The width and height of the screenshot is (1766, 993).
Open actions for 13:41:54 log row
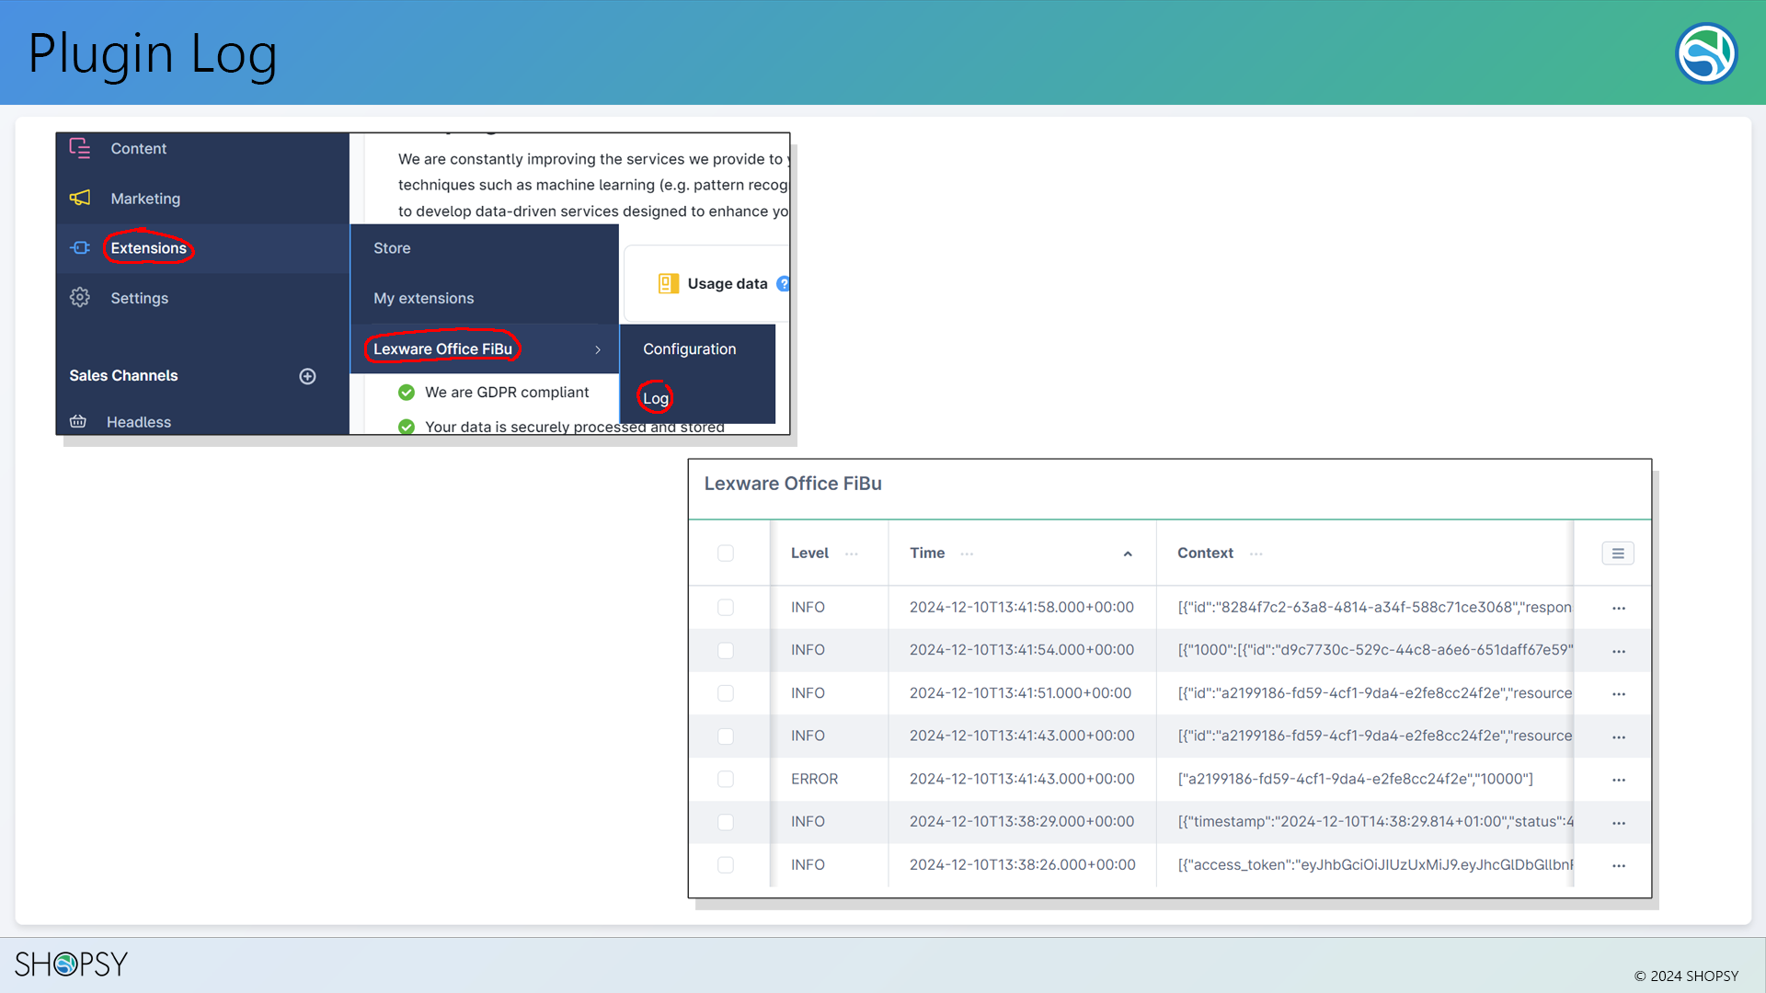click(x=1619, y=651)
